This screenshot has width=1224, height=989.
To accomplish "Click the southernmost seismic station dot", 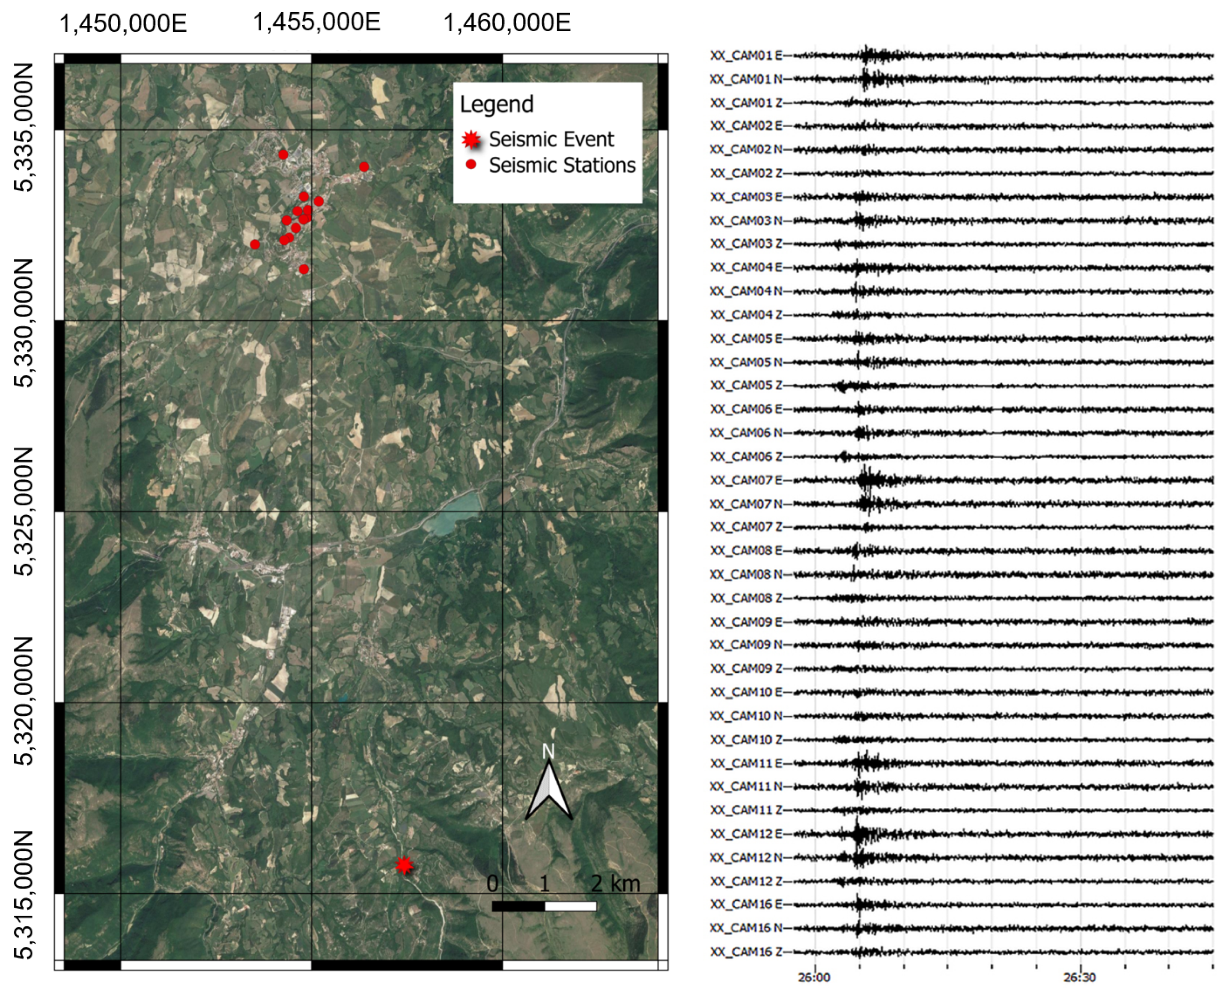I will click(304, 269).
